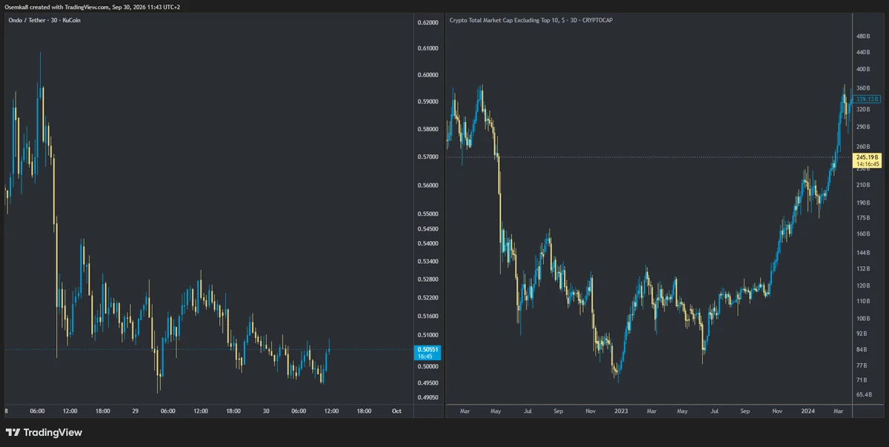Click the 0.55000 price axis label
The height and width of the screenshot is (447, 889).
click(x=428, y=214)
